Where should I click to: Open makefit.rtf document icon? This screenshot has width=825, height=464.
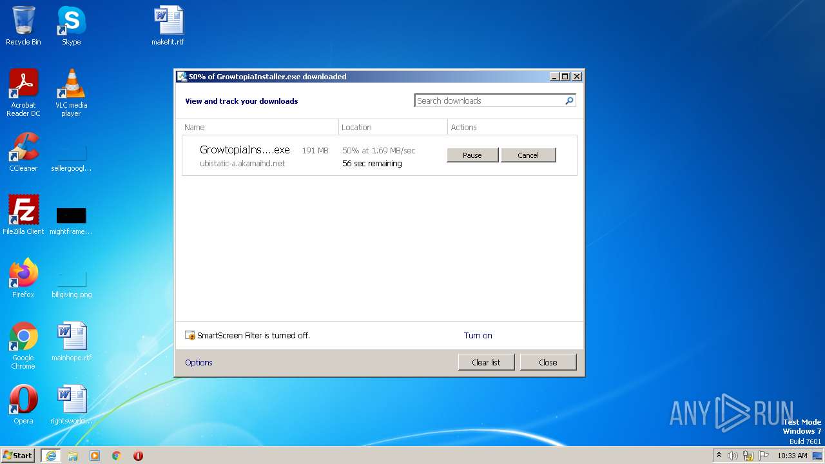168,26
